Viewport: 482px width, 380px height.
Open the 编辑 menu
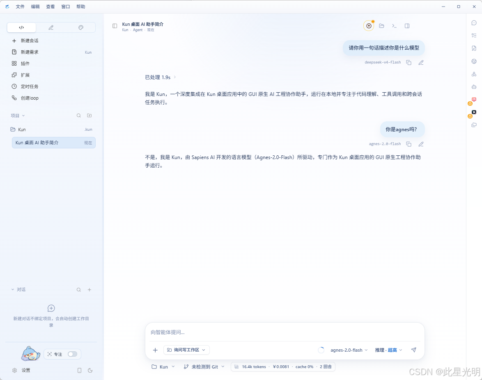(x=35, y=7)
